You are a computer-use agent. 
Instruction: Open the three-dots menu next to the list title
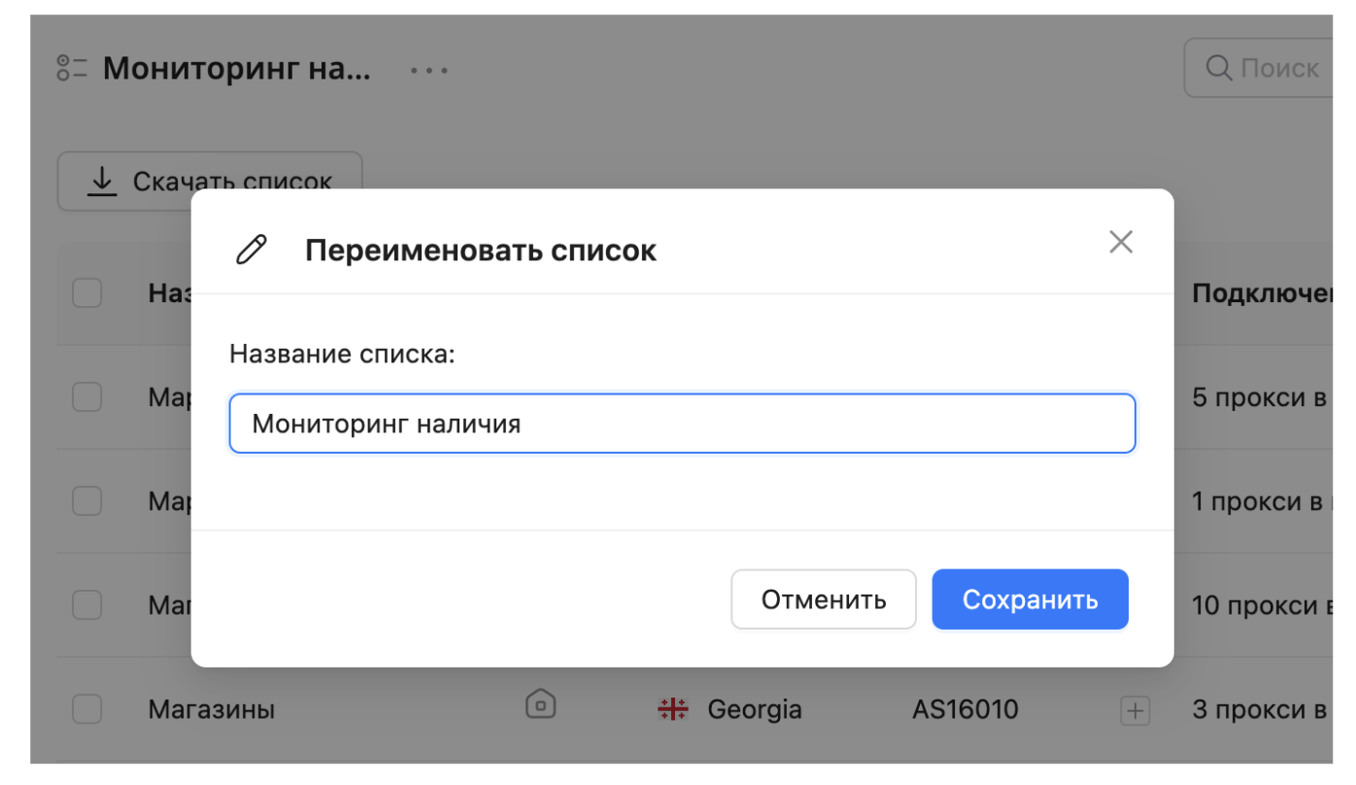pyautogui.click(x=428, y=71)
